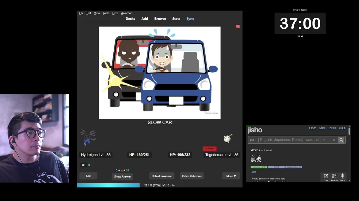
Task: Click the webcam video overlay
Action: coord(34,138)
